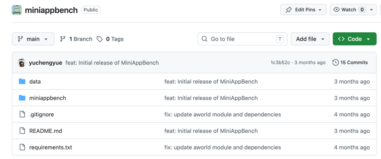Click the eye icon on Watch
381x159 pixels.
tap(337, 10)
